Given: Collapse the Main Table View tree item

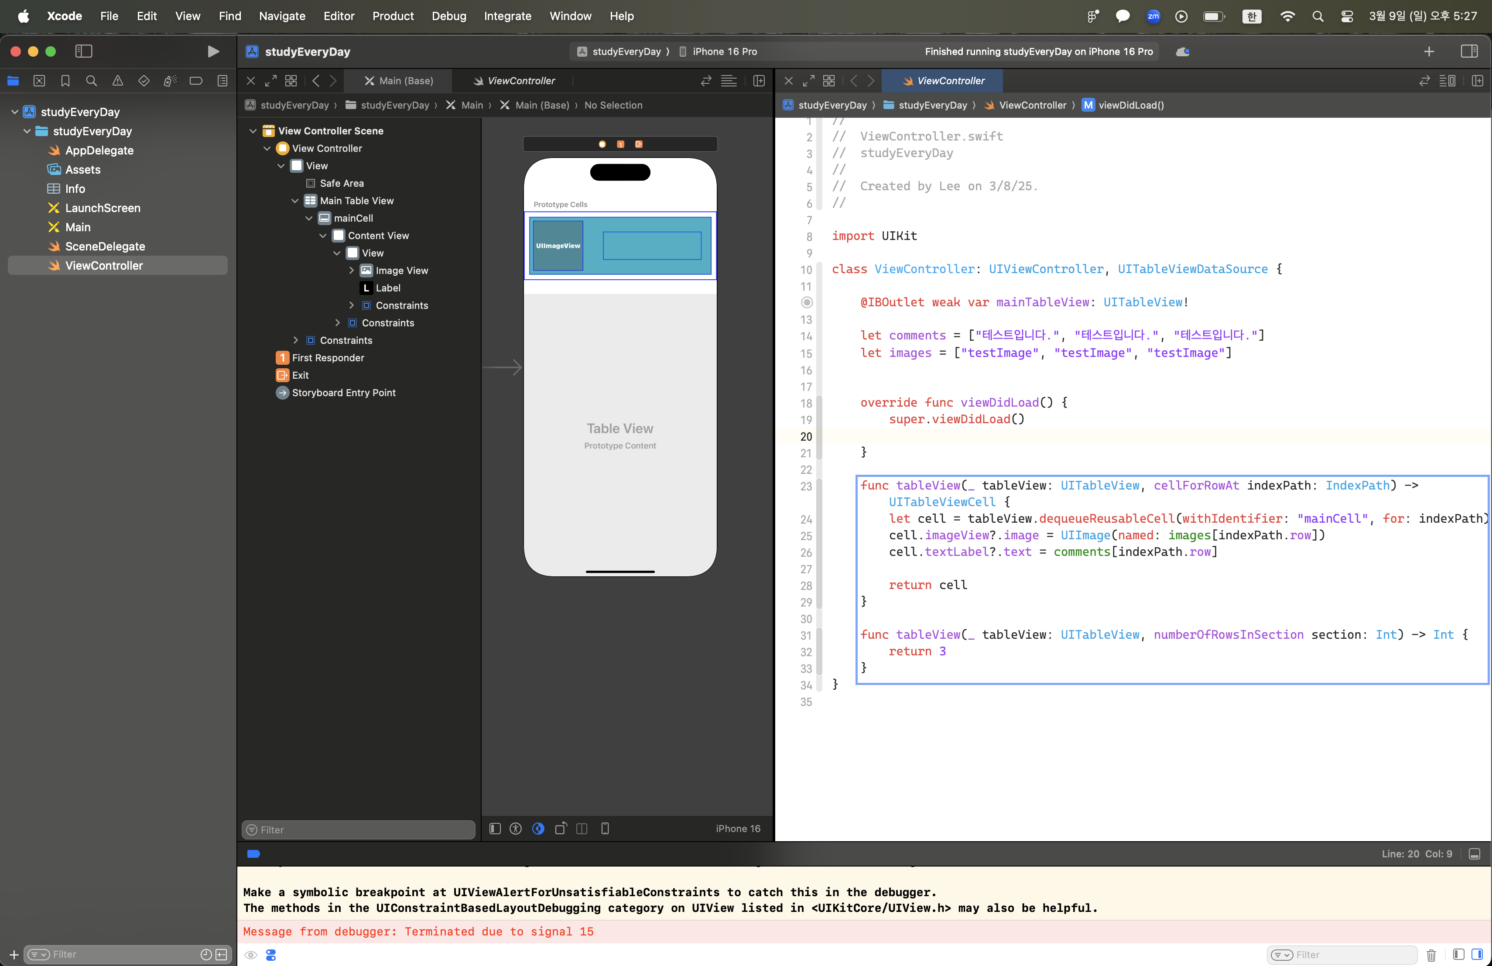Looking at the screenshot, I should tap(295, 201).
